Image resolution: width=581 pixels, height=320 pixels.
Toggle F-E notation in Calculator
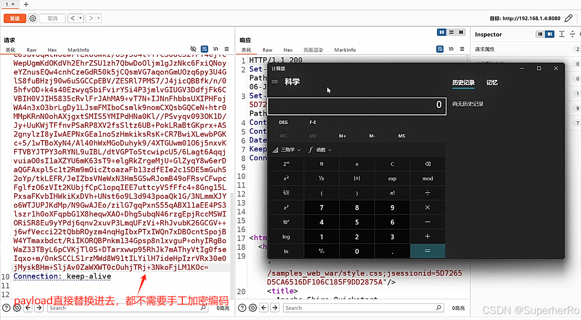tap(313, 122)
